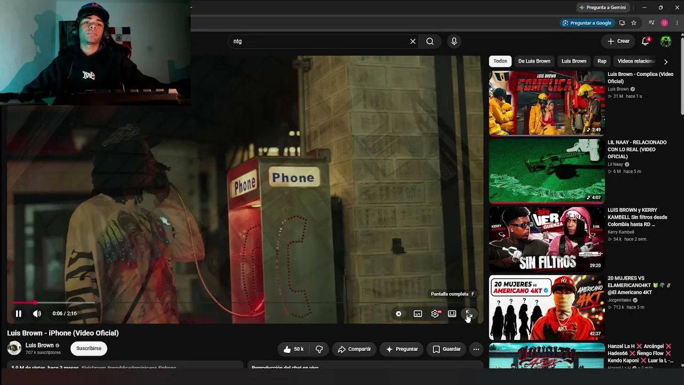Seek on the red video progress bar
Viewport: 684px width, 385px height.
point(245,303)
